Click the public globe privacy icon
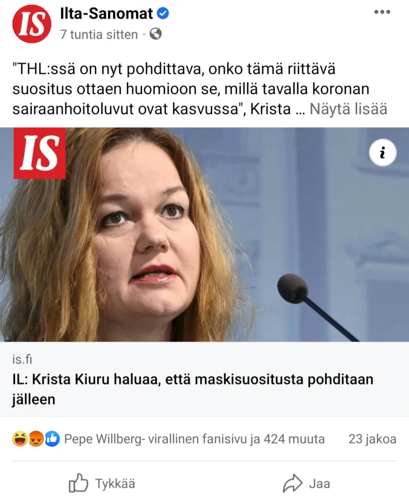This screenshot has width=409, height=504. point(156,34)
